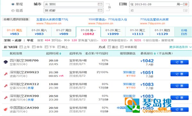Image resolution: width=192 pixels, height=116 pixels.
Task: Select the 01-28 周一 ¥1042 date tab
Action: 88,32
